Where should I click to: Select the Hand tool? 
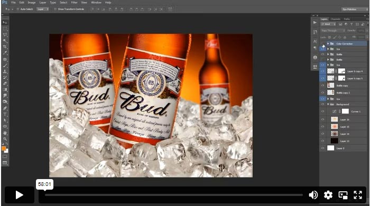point(5,133)
